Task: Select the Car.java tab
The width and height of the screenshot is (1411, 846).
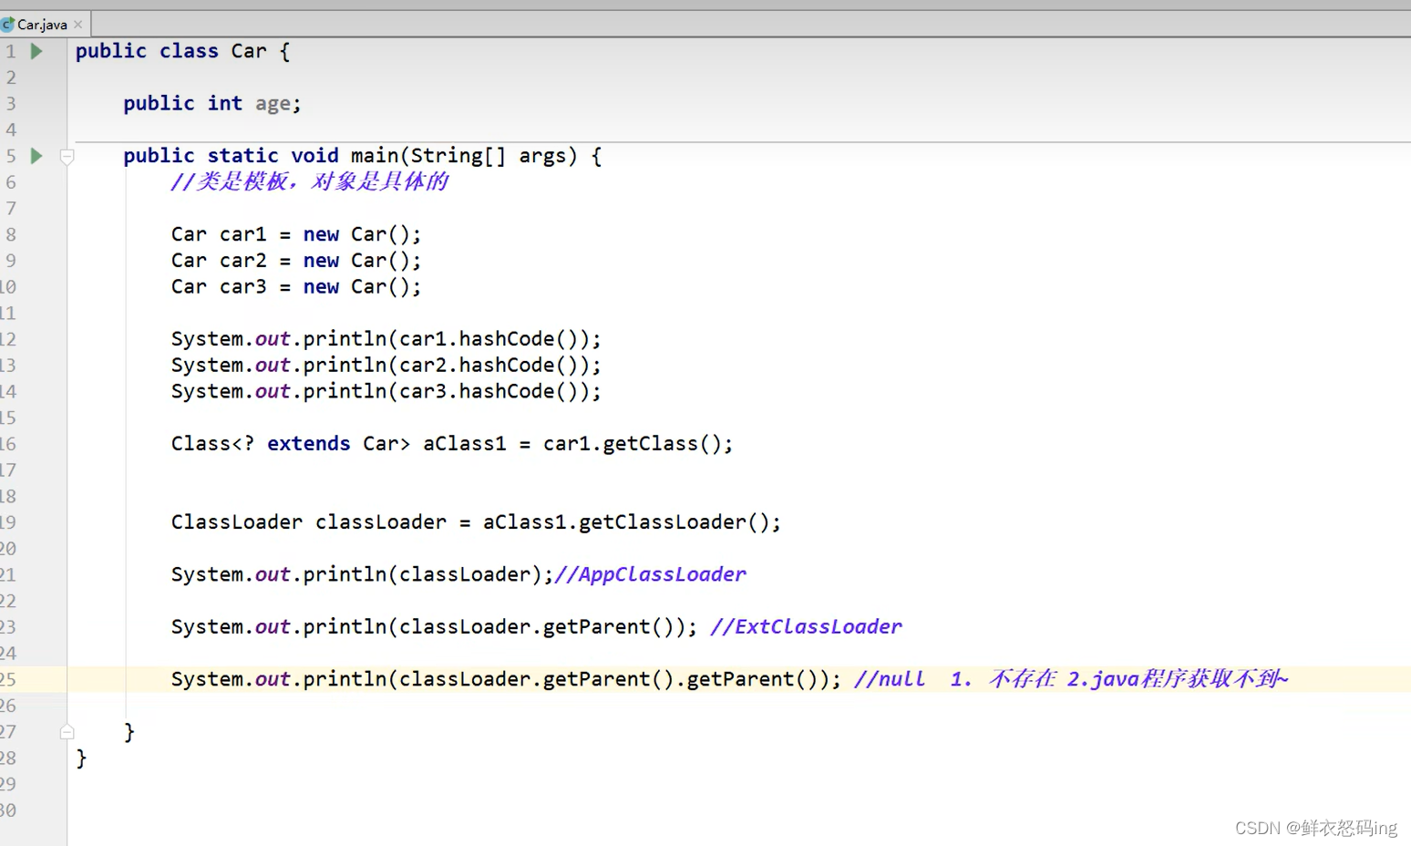Action: 42,25
